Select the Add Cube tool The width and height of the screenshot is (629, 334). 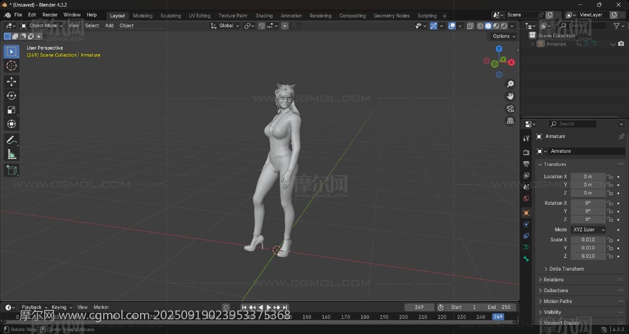pos(11,170)
